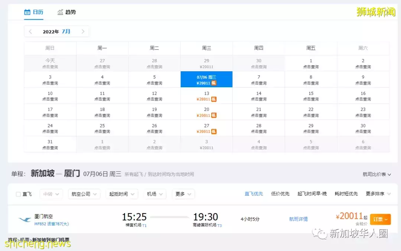
Task: Switch to the 趋势 tab
Action: (x=71, y=12)
